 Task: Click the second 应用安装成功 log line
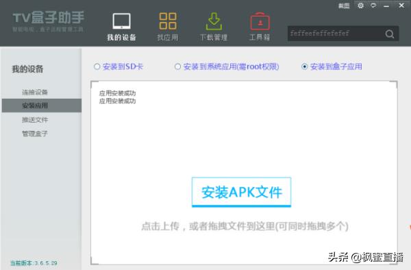(x=117, y=101)
